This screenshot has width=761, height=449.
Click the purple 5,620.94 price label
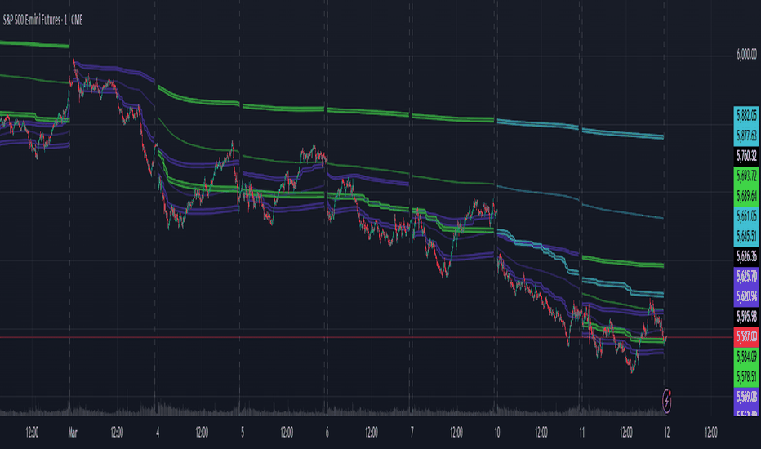coord(746,296)
